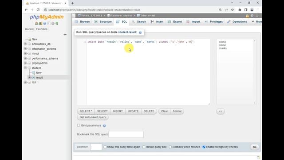284x160 pixels.
Task: Click the collapse-all link icon in navigation
Action: [65, 35]
